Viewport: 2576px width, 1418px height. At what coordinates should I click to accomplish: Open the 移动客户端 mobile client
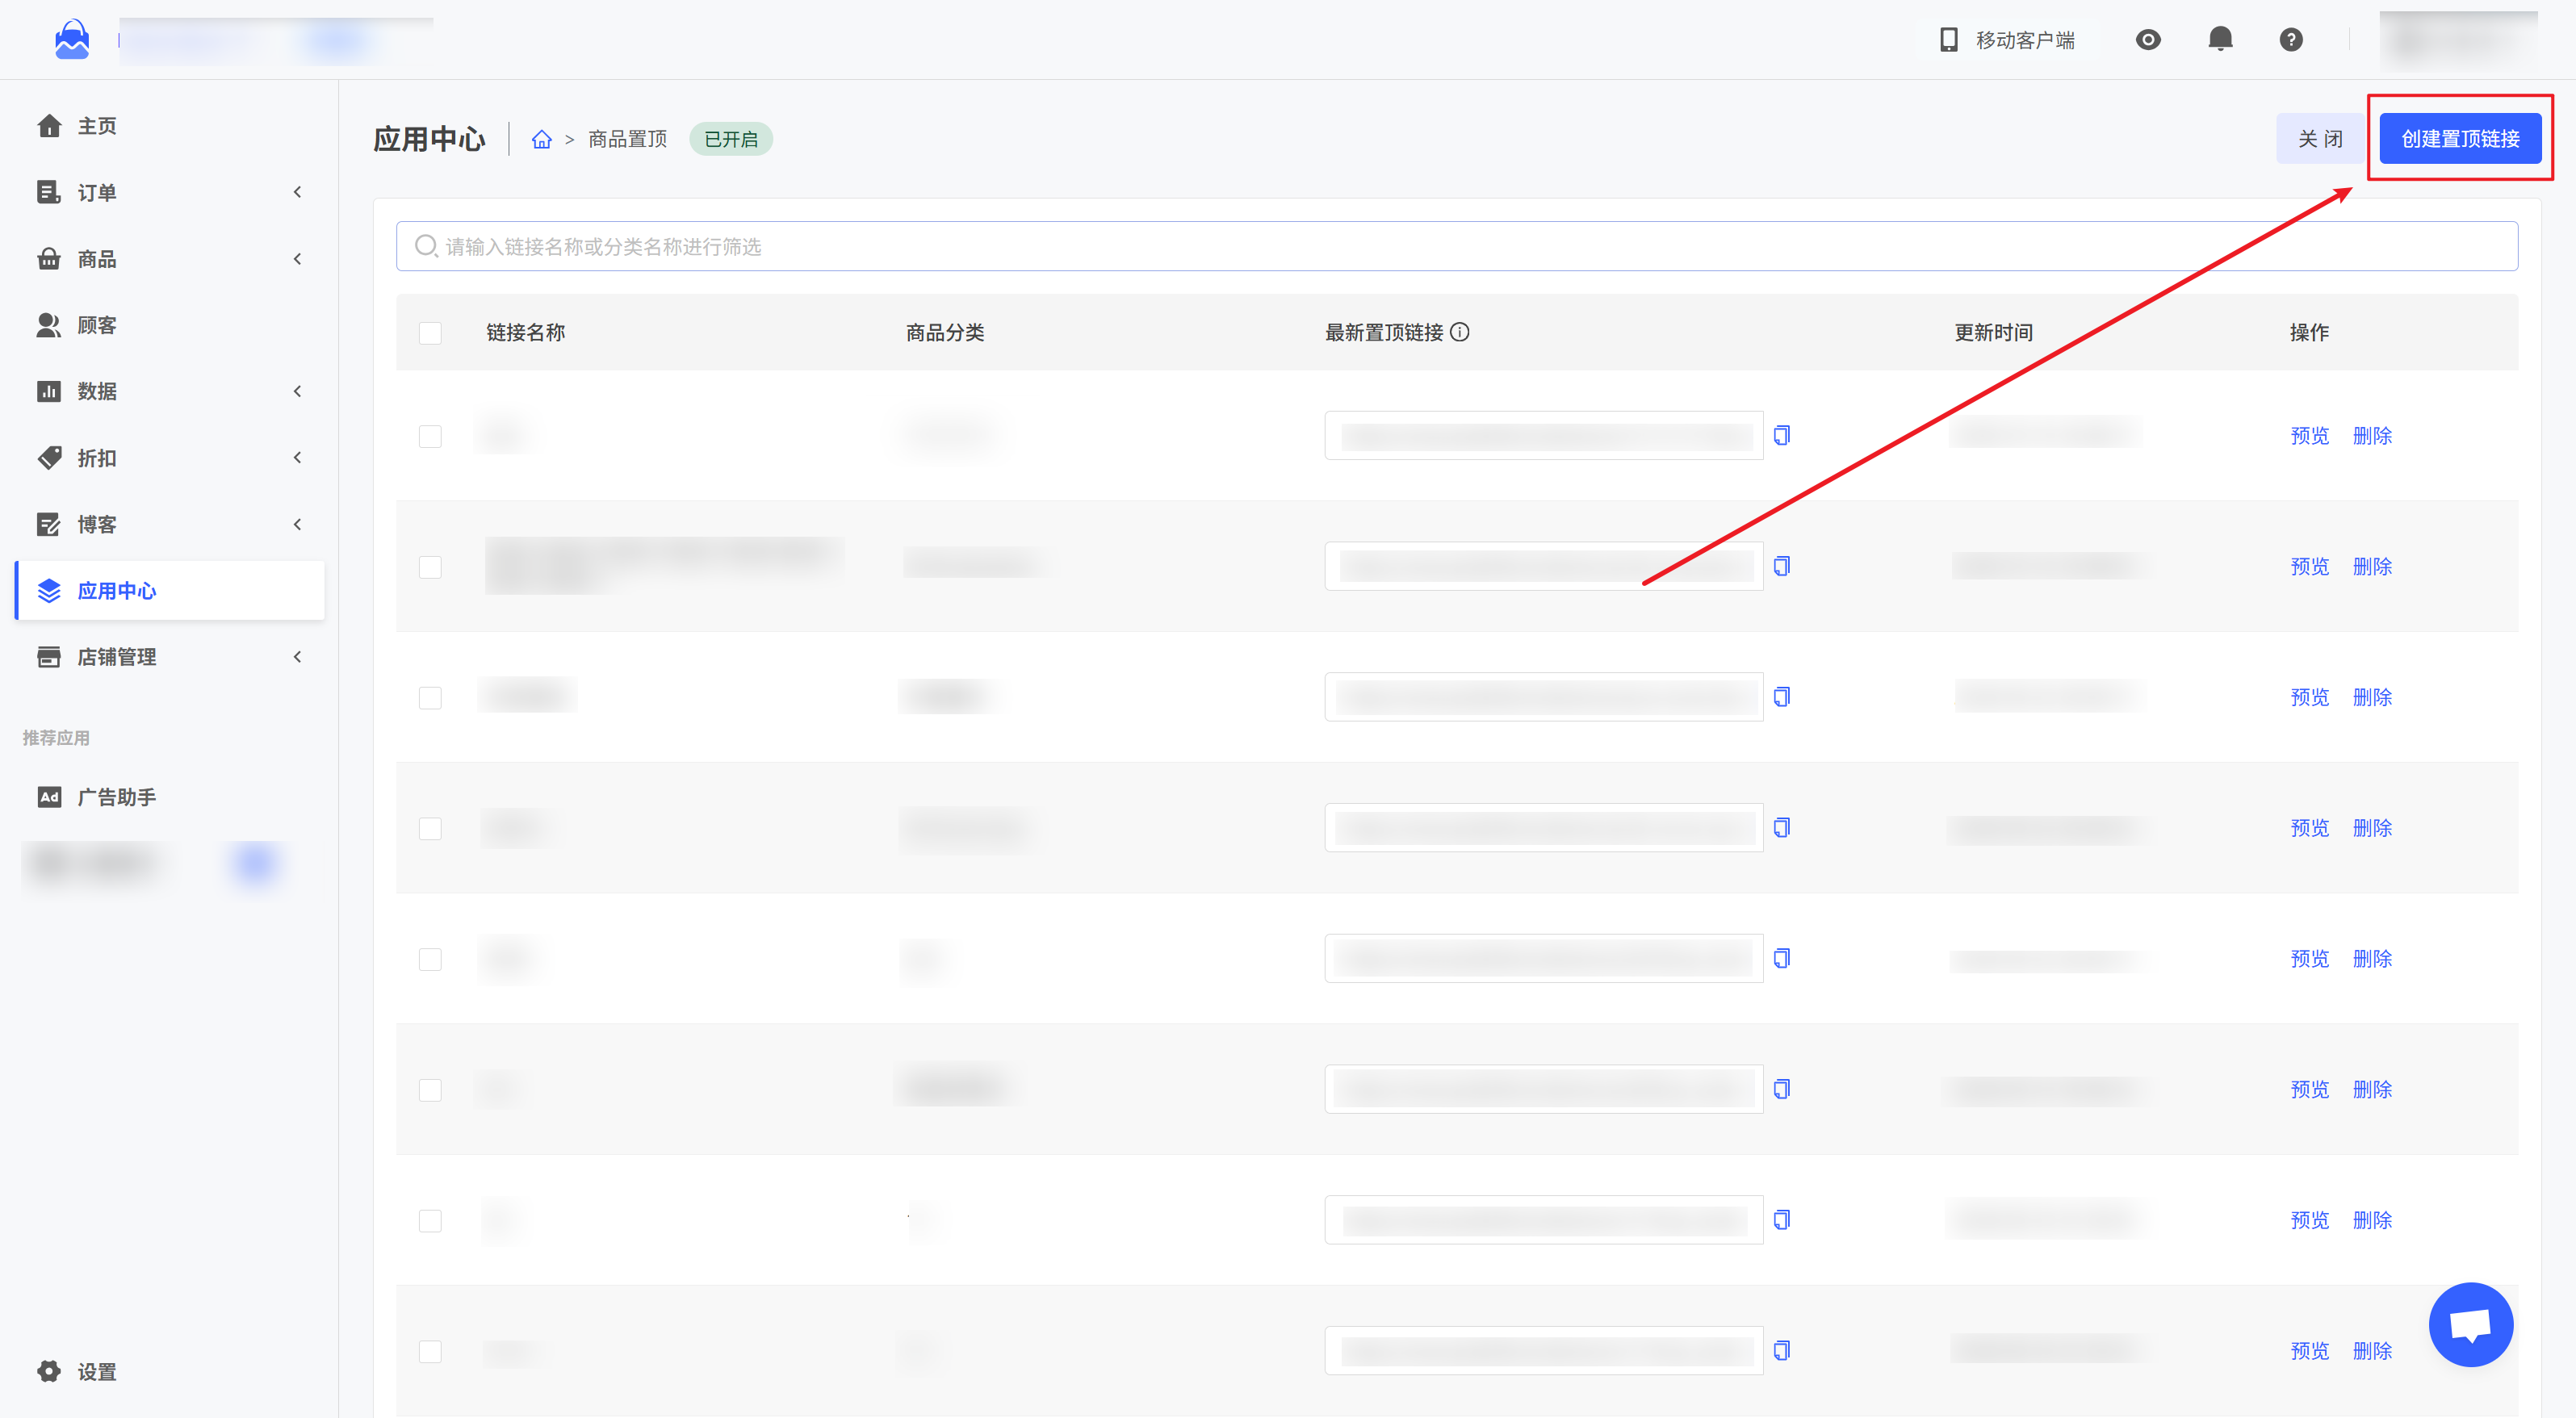click(x=2008, y=39)
